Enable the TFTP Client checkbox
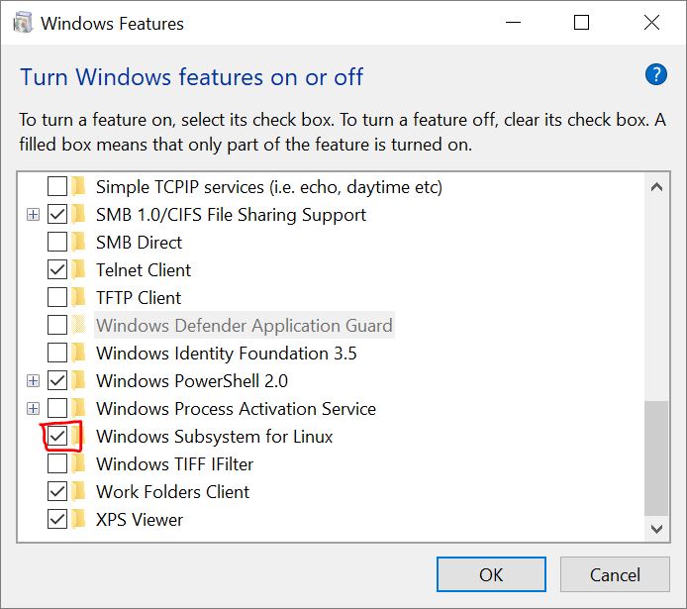The height and width of the screenshot is (609, 687). pyautogui.click(x=57, y=298)
